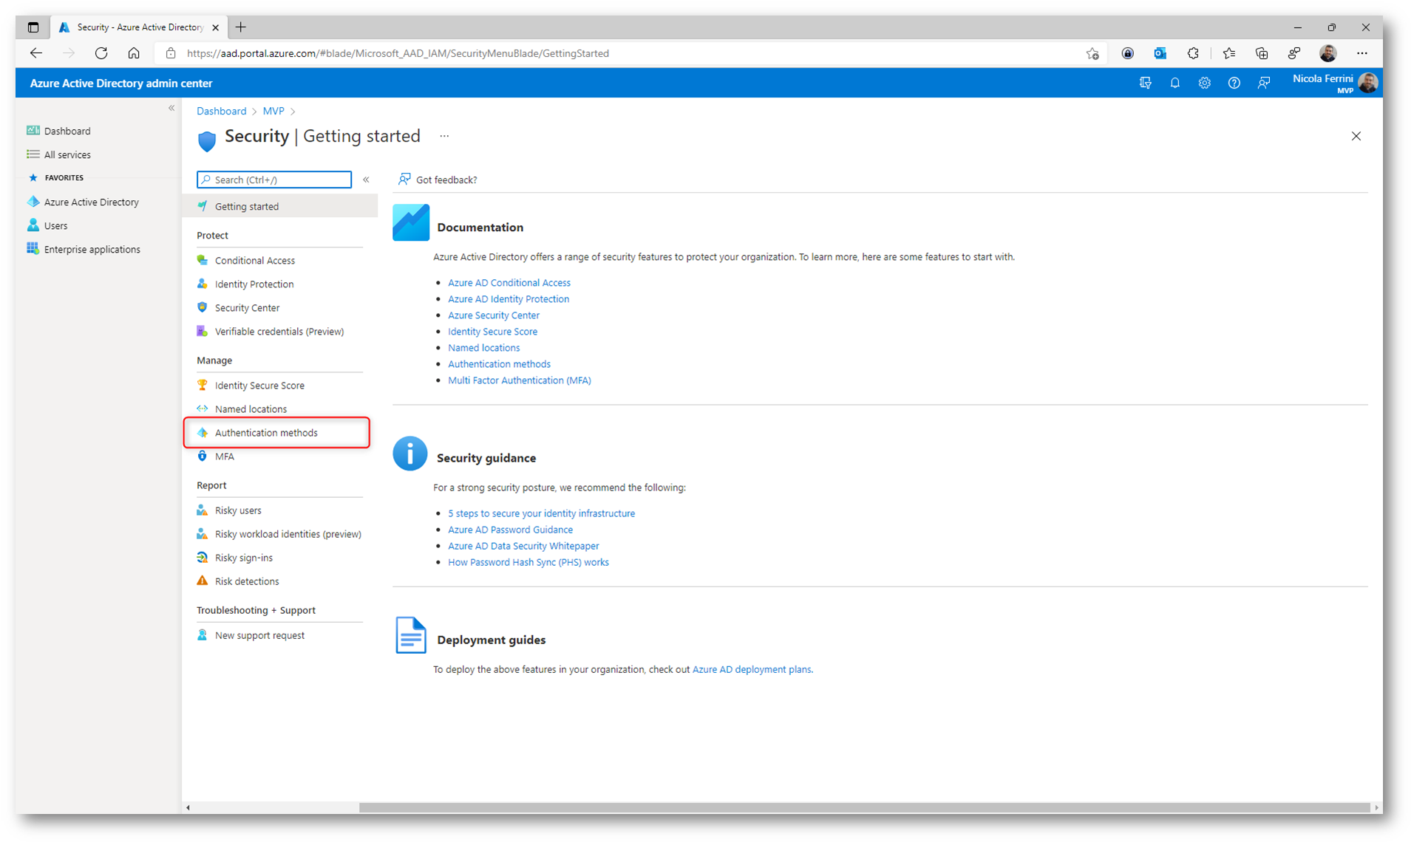1414x845 pixels.
Task: Open Authentication methods in Manage section
Action: 266,433
